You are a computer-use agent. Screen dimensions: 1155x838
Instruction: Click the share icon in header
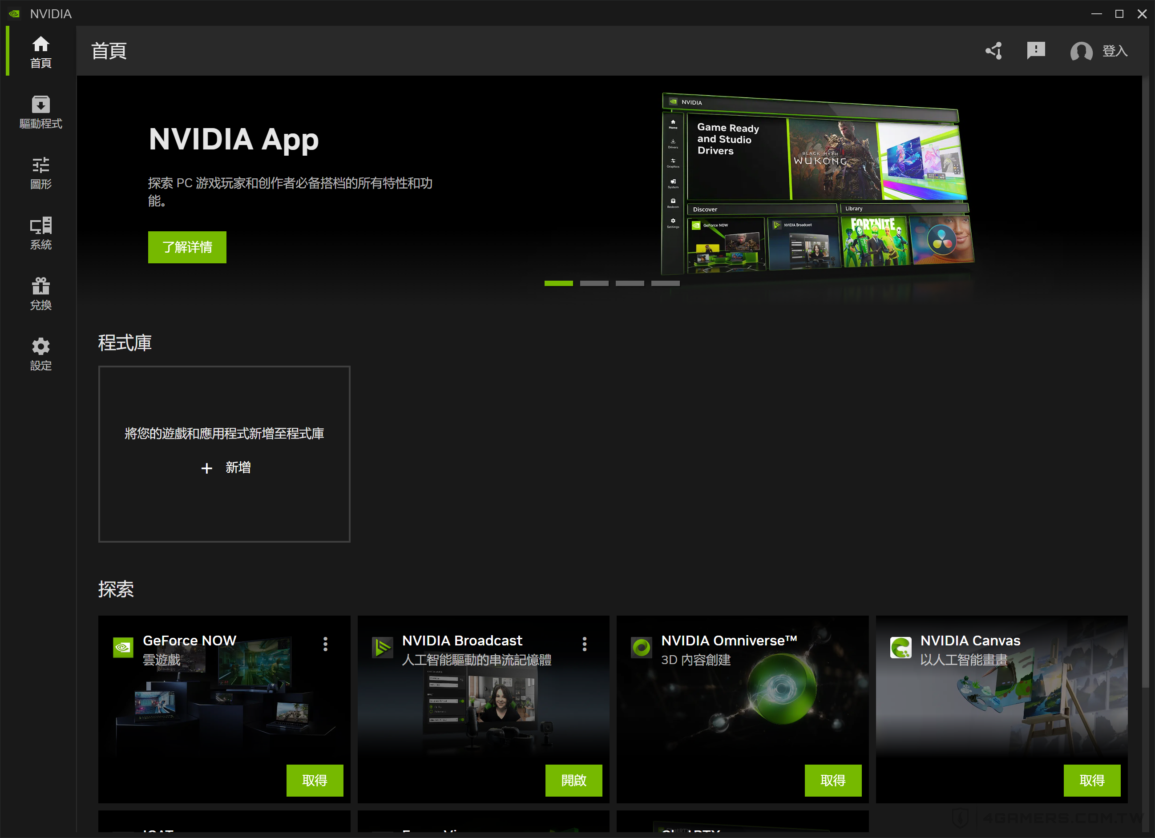[993, 51]
